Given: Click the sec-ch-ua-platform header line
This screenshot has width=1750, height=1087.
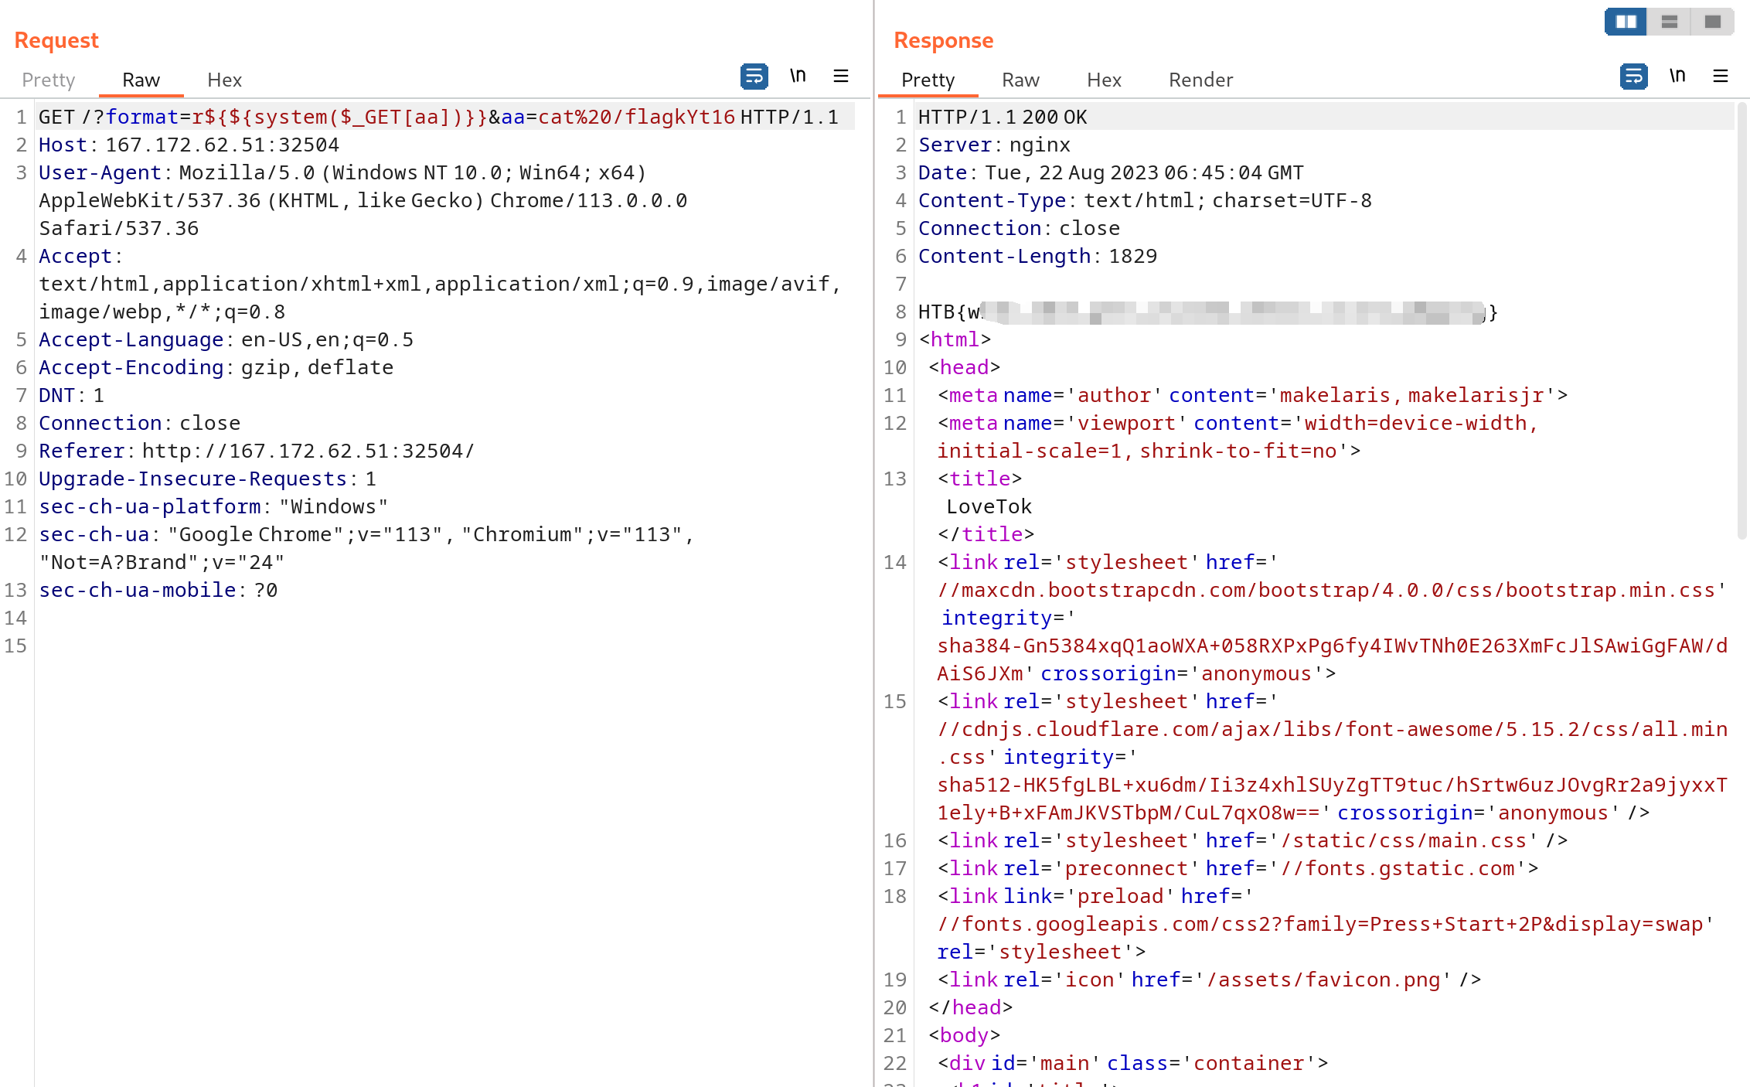Looking at the screenshot, I should 213,506.
